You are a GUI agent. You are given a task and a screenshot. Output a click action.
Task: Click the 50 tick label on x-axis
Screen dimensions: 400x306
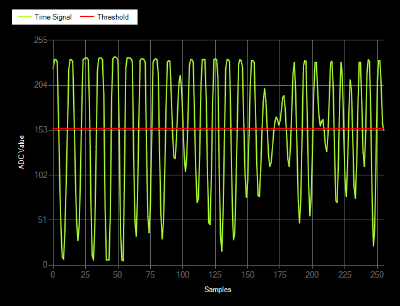pyautogui.click(x=117, y=274)
